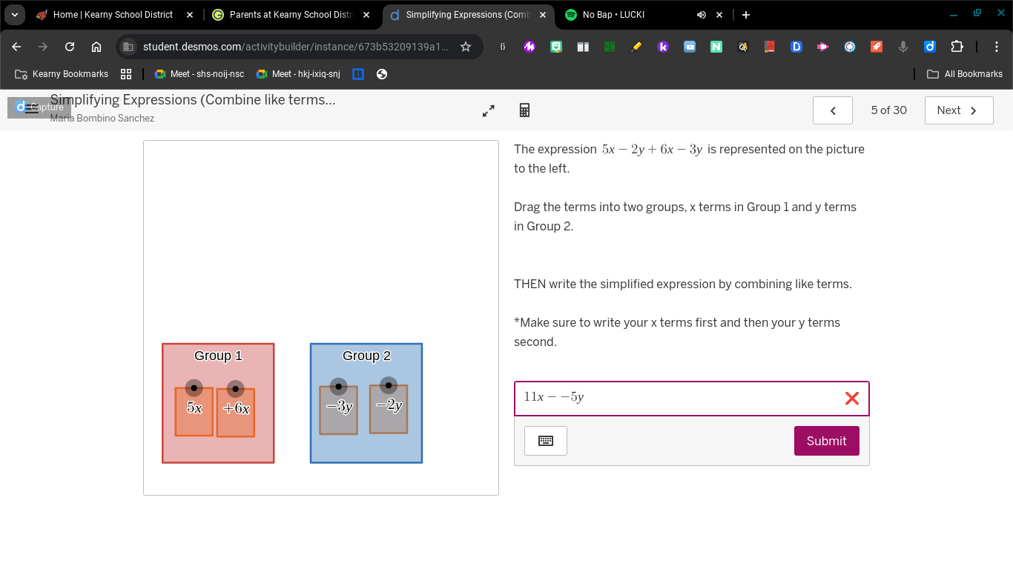Screen dimensions: 1013x569
Task: Click the purple k extension icon
Action: pos(663,47)
